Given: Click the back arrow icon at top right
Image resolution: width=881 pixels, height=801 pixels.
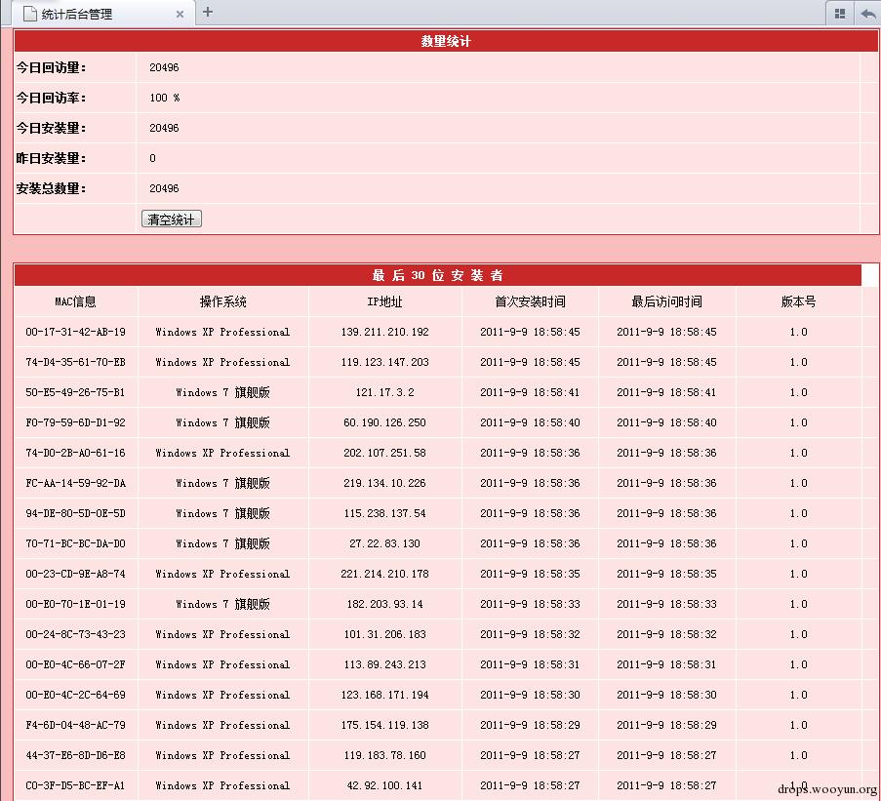Looking at the screenshot, I should click(867, 14).
